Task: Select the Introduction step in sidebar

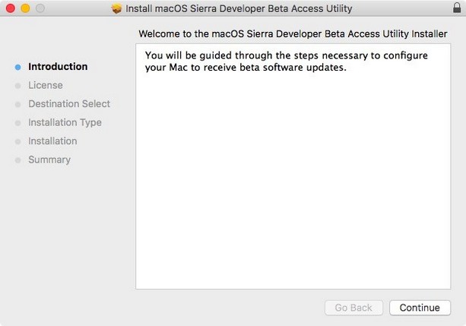Action: (x=58, y=67)
